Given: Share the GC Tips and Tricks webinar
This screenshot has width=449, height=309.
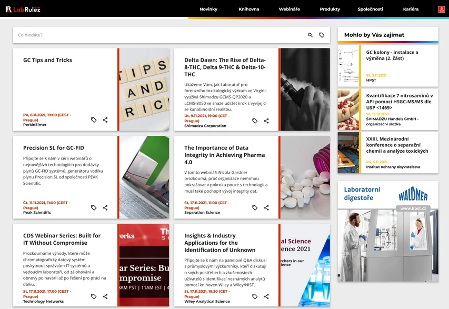Looking at the screenshot, I should tap(105, 119).
